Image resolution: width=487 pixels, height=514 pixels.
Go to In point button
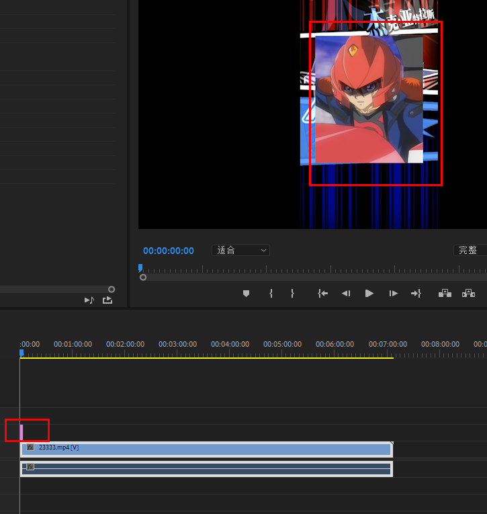pos(323,294)
